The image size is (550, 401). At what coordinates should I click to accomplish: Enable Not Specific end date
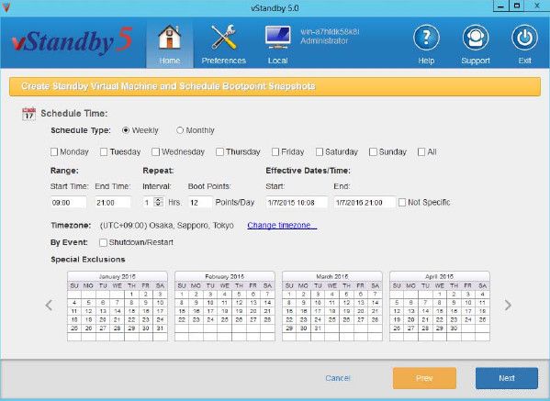[402, 202]
